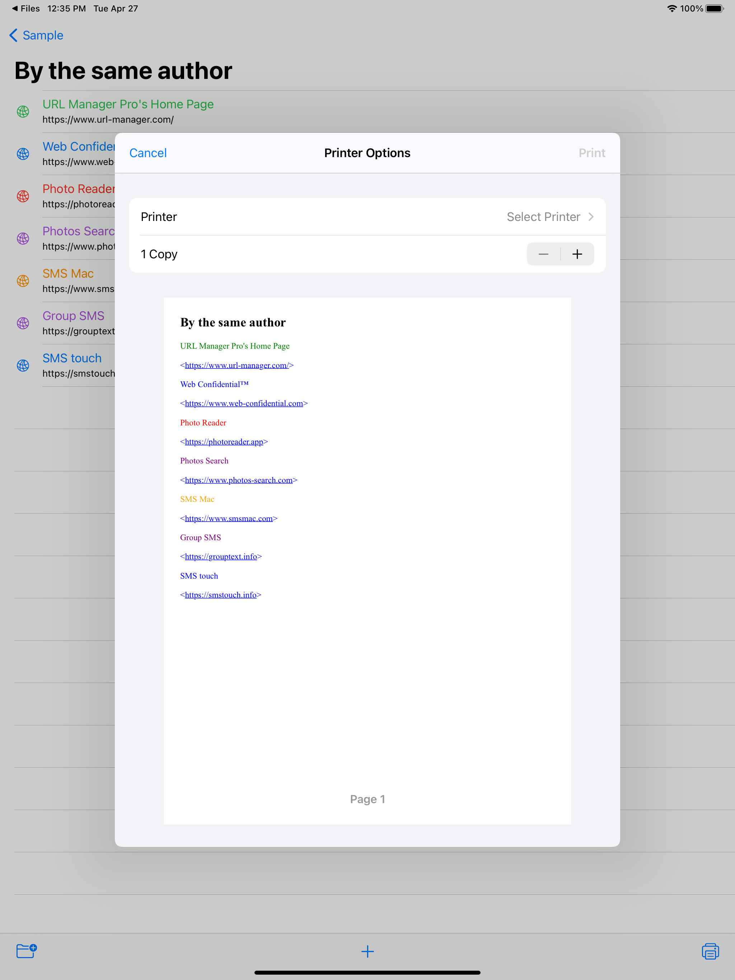The width and height of the screenshot is (735, 980).
Task: Click the blue globe icon for SMS touch
Action: pyautogui.click(x=23, y=366)
